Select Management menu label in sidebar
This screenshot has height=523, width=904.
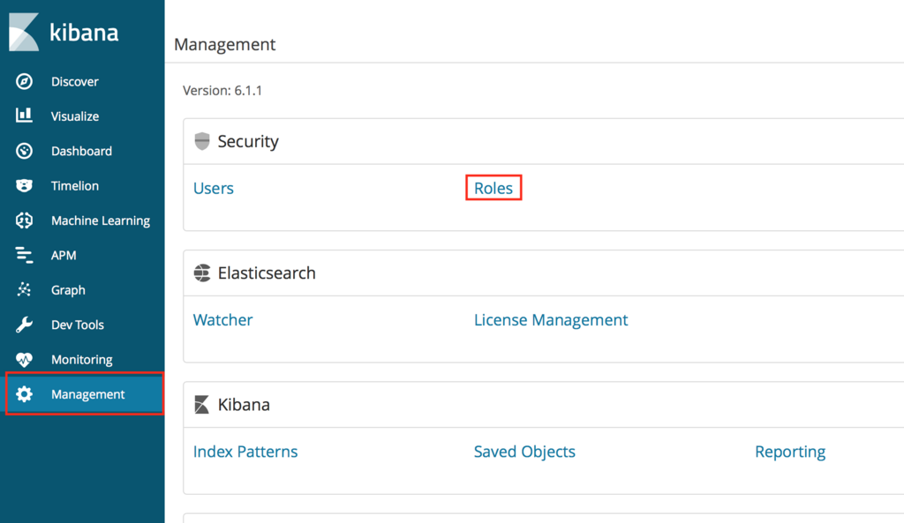[88, 394]
